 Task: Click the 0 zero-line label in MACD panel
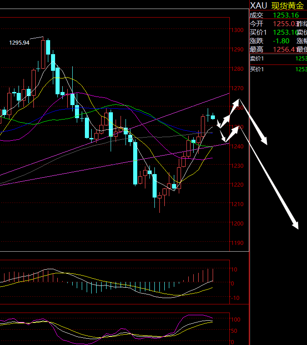[233, 284]
